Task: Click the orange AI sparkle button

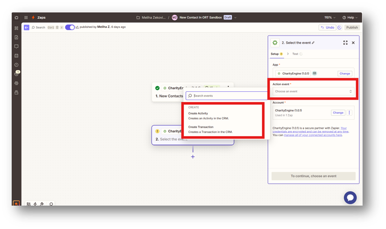Action: coord(16,203)
